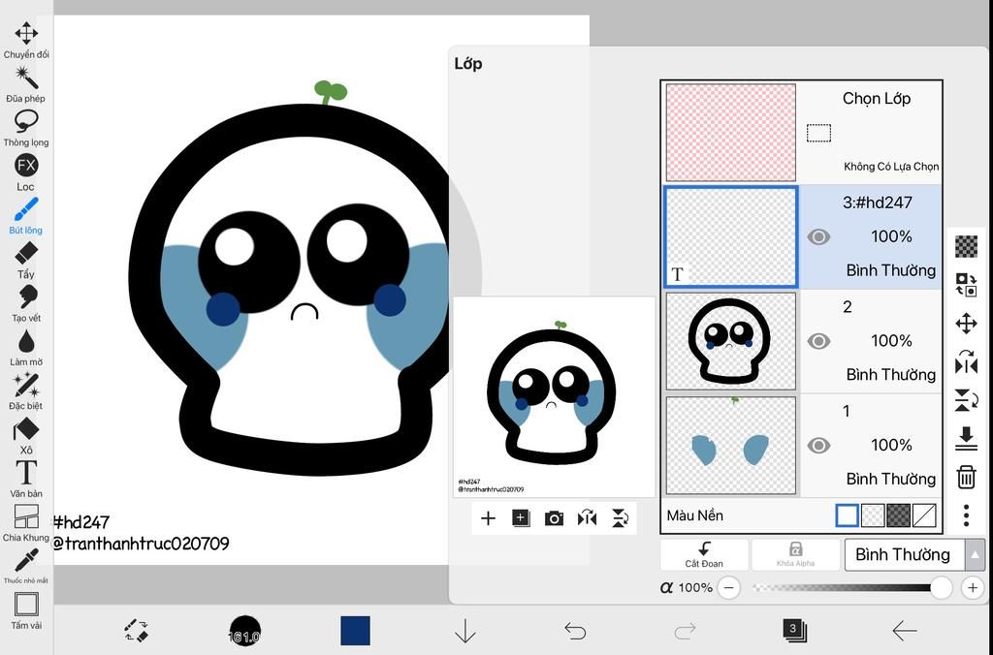Screen dimensions: 993x655
Task: Click layer 2's Bình Thường blend label
Action: click(x=891, y=375)
